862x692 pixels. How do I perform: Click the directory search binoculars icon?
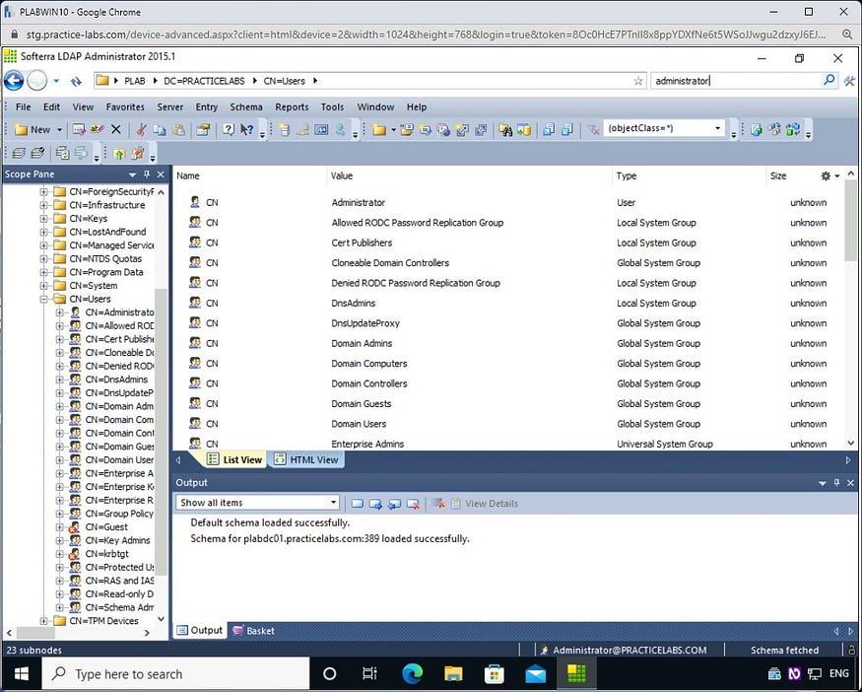(x=505, y=129)
